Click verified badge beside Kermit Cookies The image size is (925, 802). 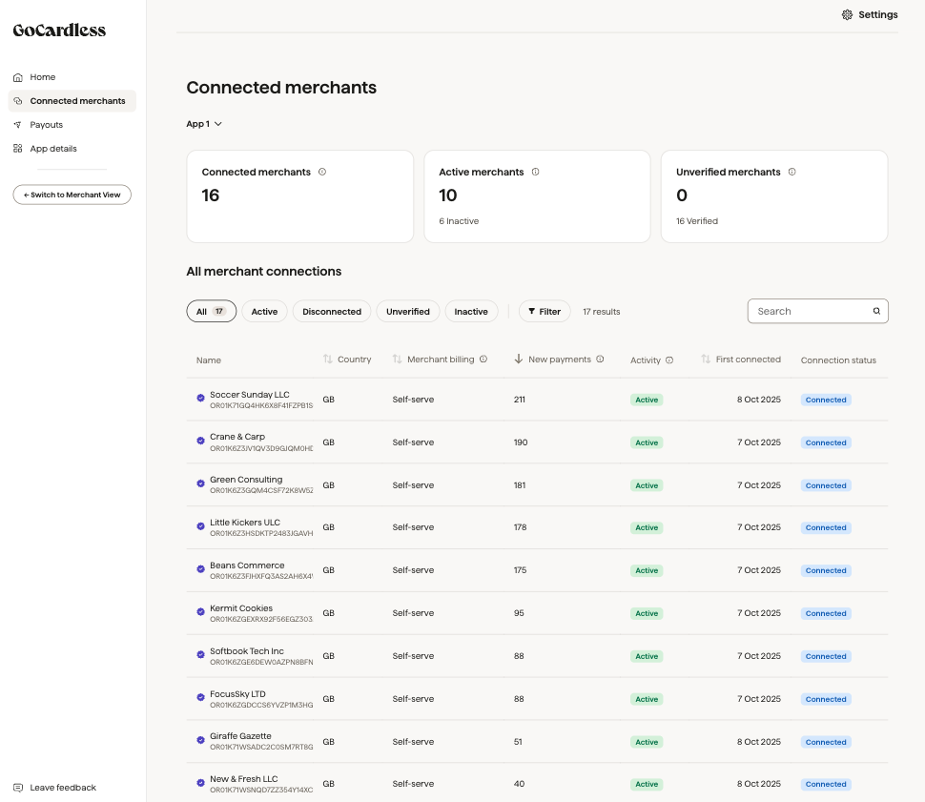pyautogui.click(x=200, y=611)
